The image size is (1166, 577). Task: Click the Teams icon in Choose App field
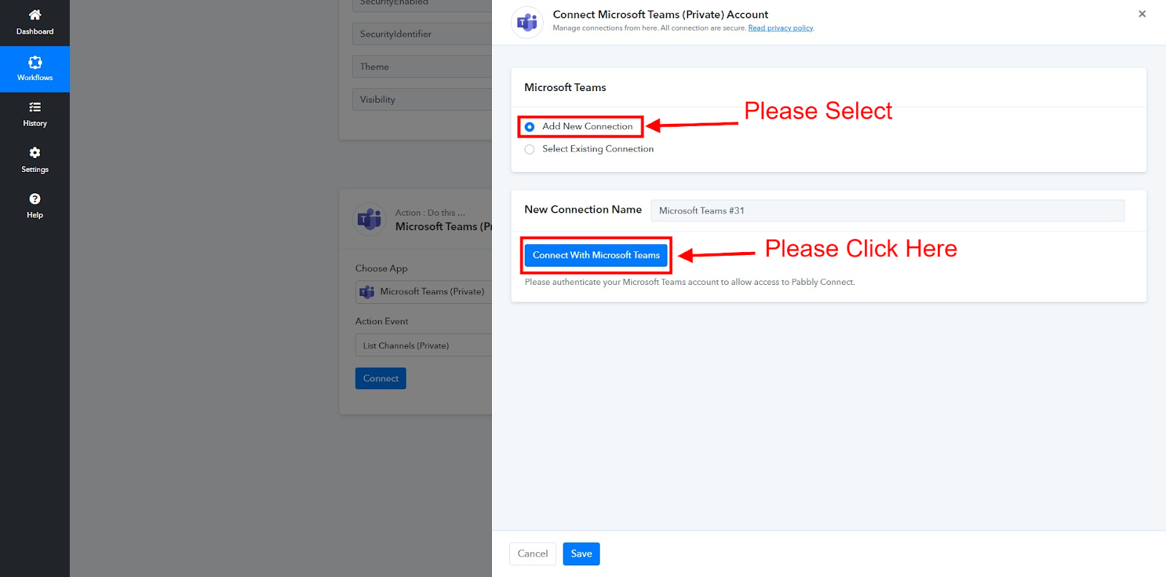coord(367,291)
